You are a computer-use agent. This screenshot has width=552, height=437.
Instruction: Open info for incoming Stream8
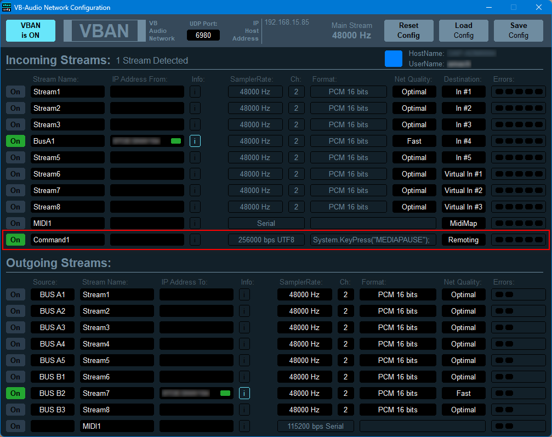195,207
